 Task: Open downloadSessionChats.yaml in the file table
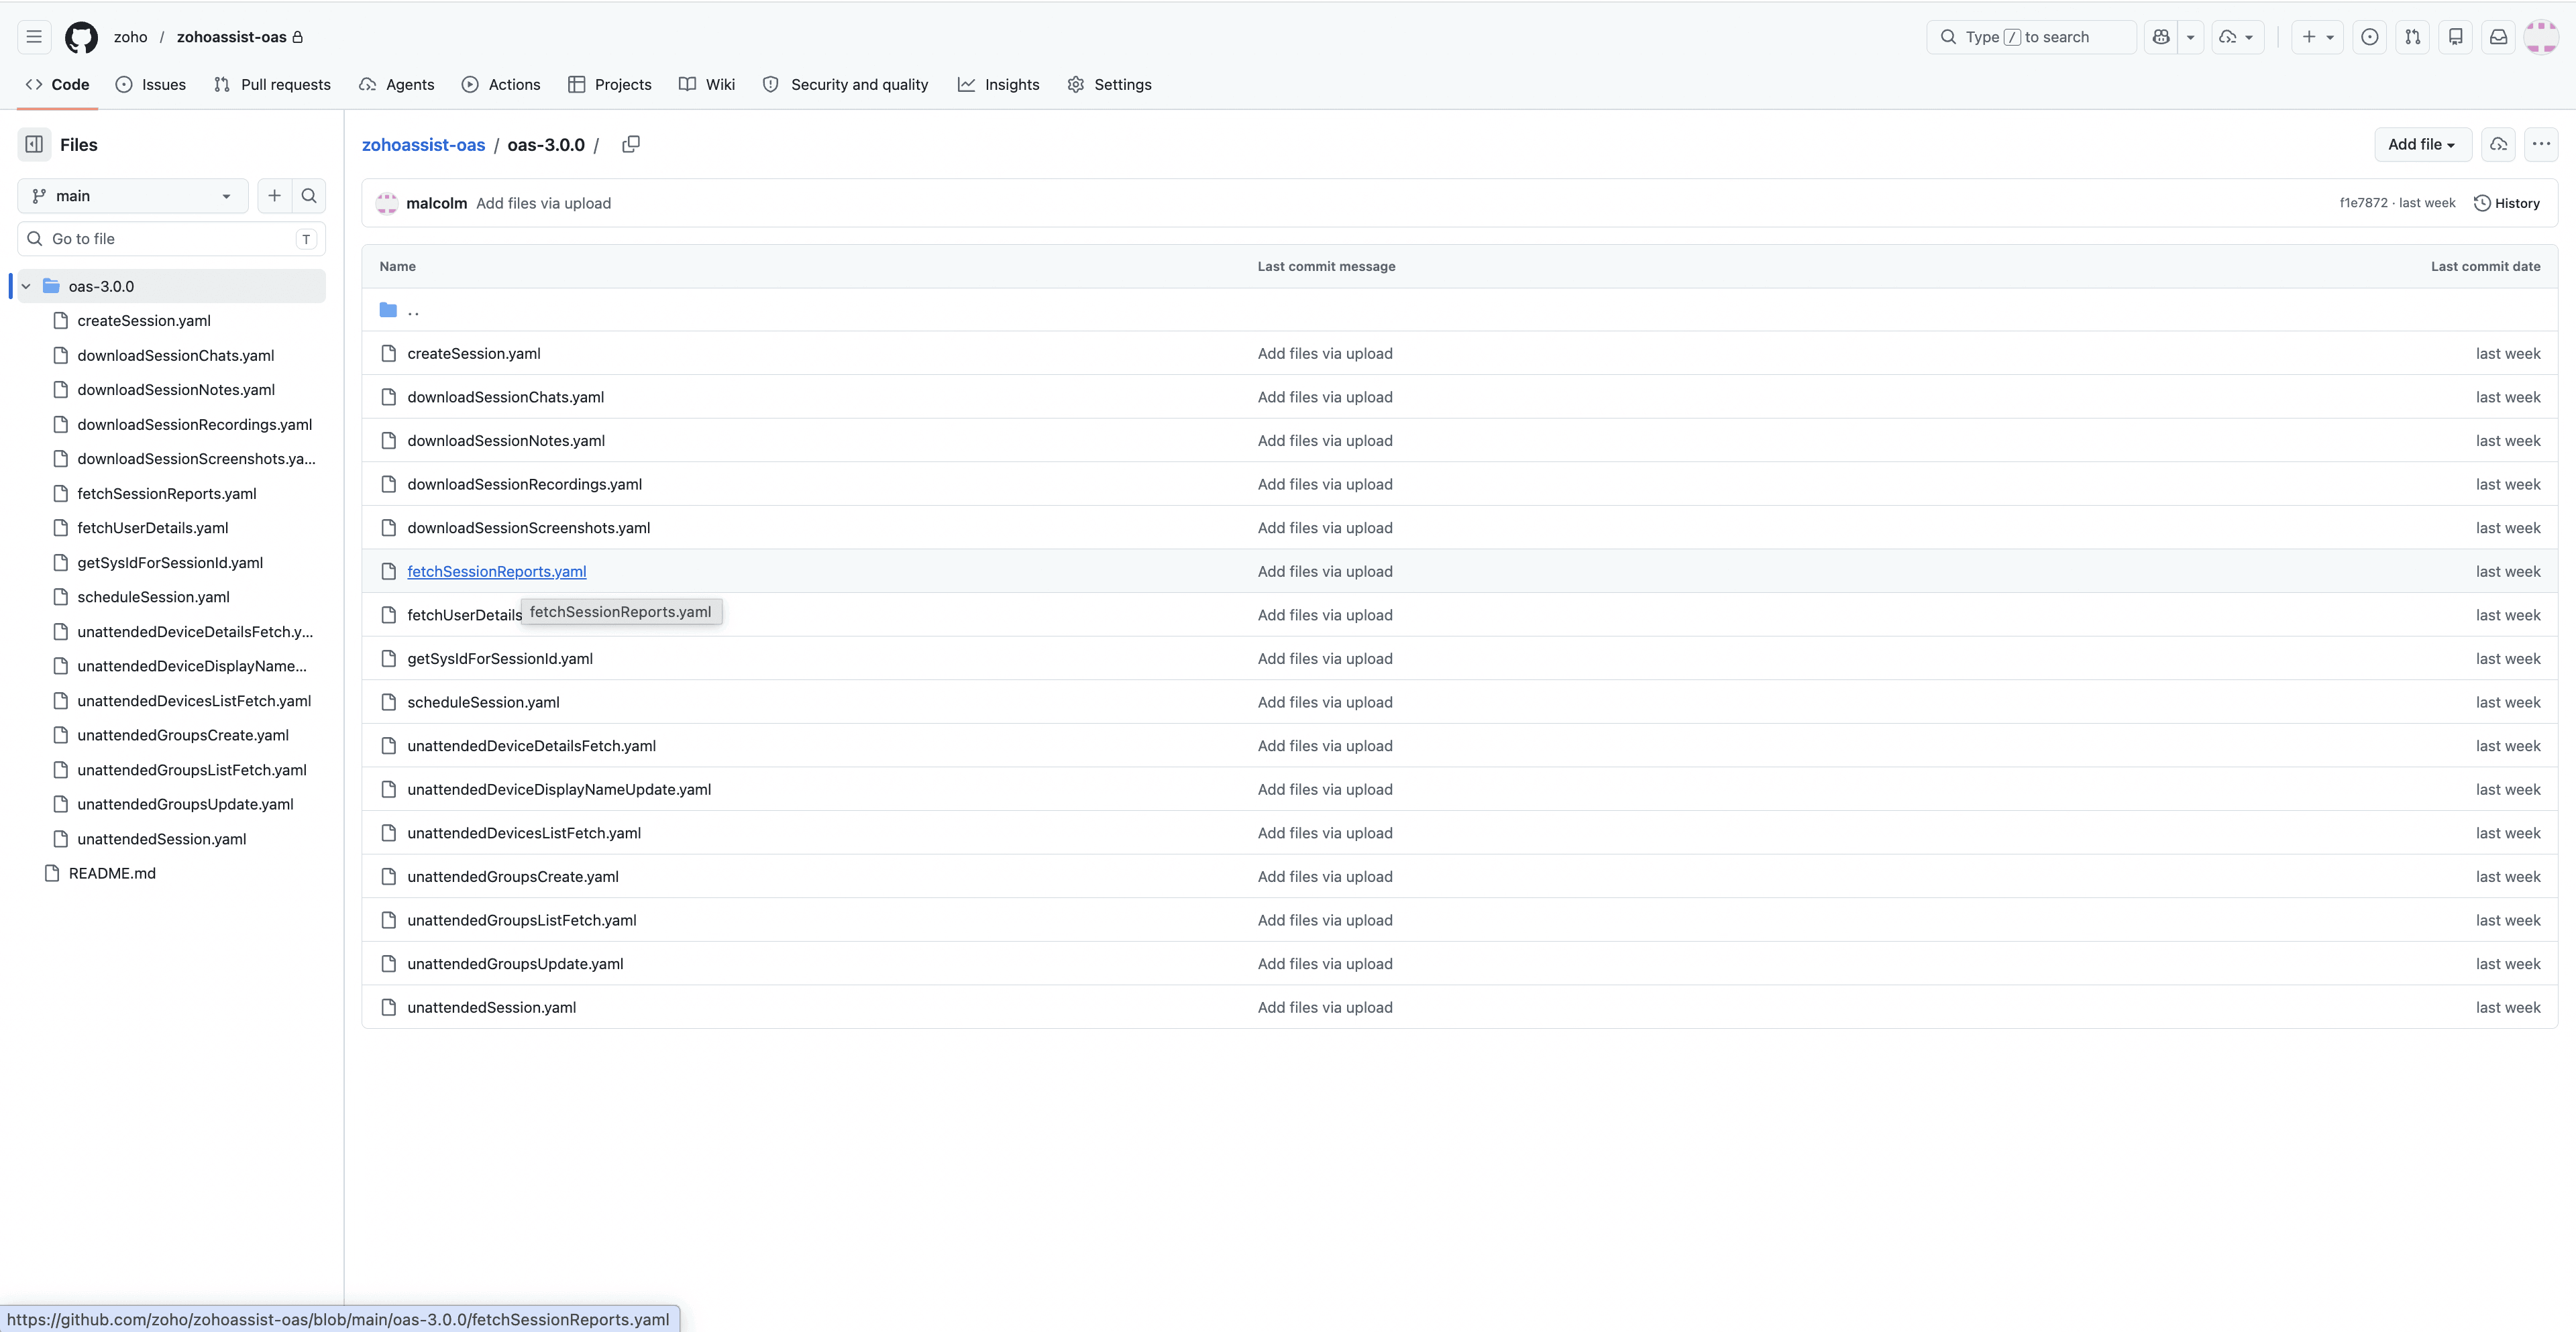point(505,397)
